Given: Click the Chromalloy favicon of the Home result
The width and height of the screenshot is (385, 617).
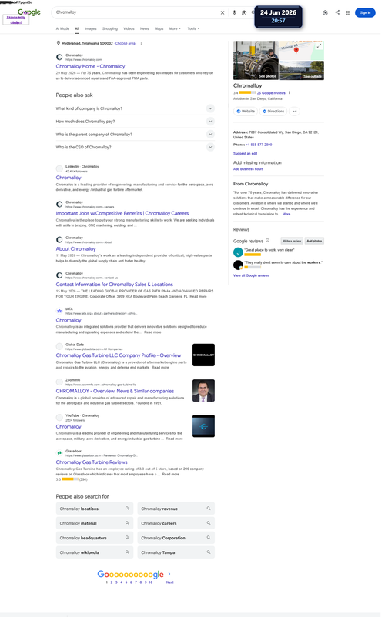Looking at the screenshot, I should coord(59,58).
